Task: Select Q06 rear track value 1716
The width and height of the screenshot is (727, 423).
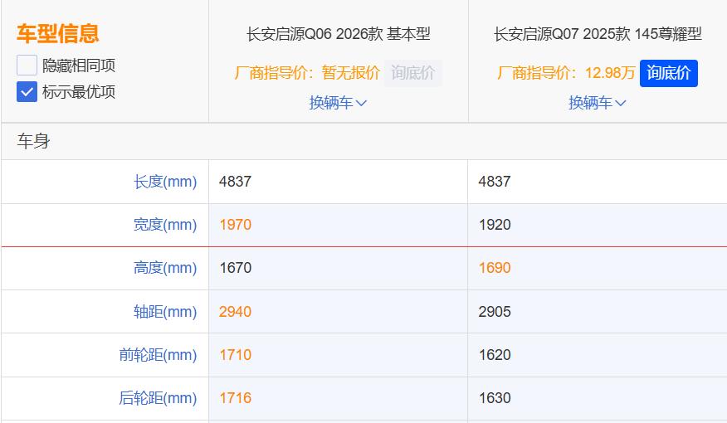Action: pos(236,398)
